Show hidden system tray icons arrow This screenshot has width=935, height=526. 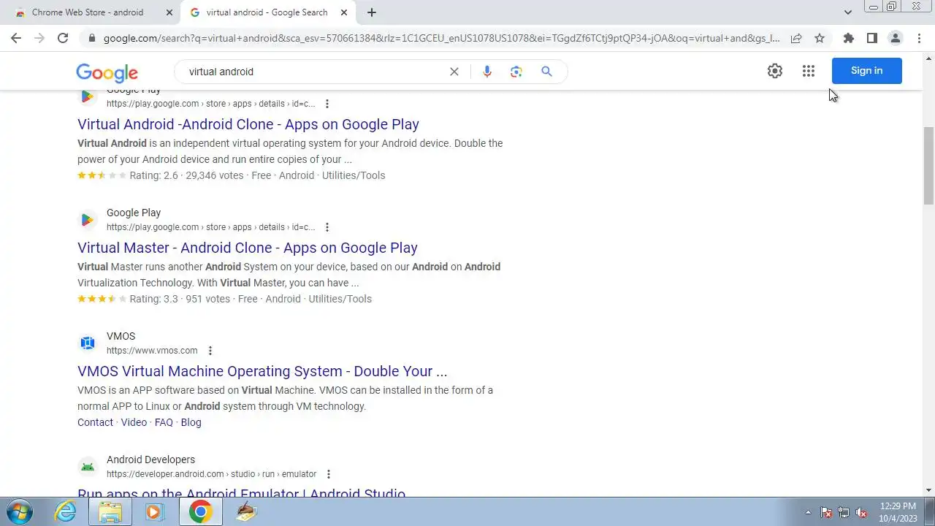click(x=808, y=512)
